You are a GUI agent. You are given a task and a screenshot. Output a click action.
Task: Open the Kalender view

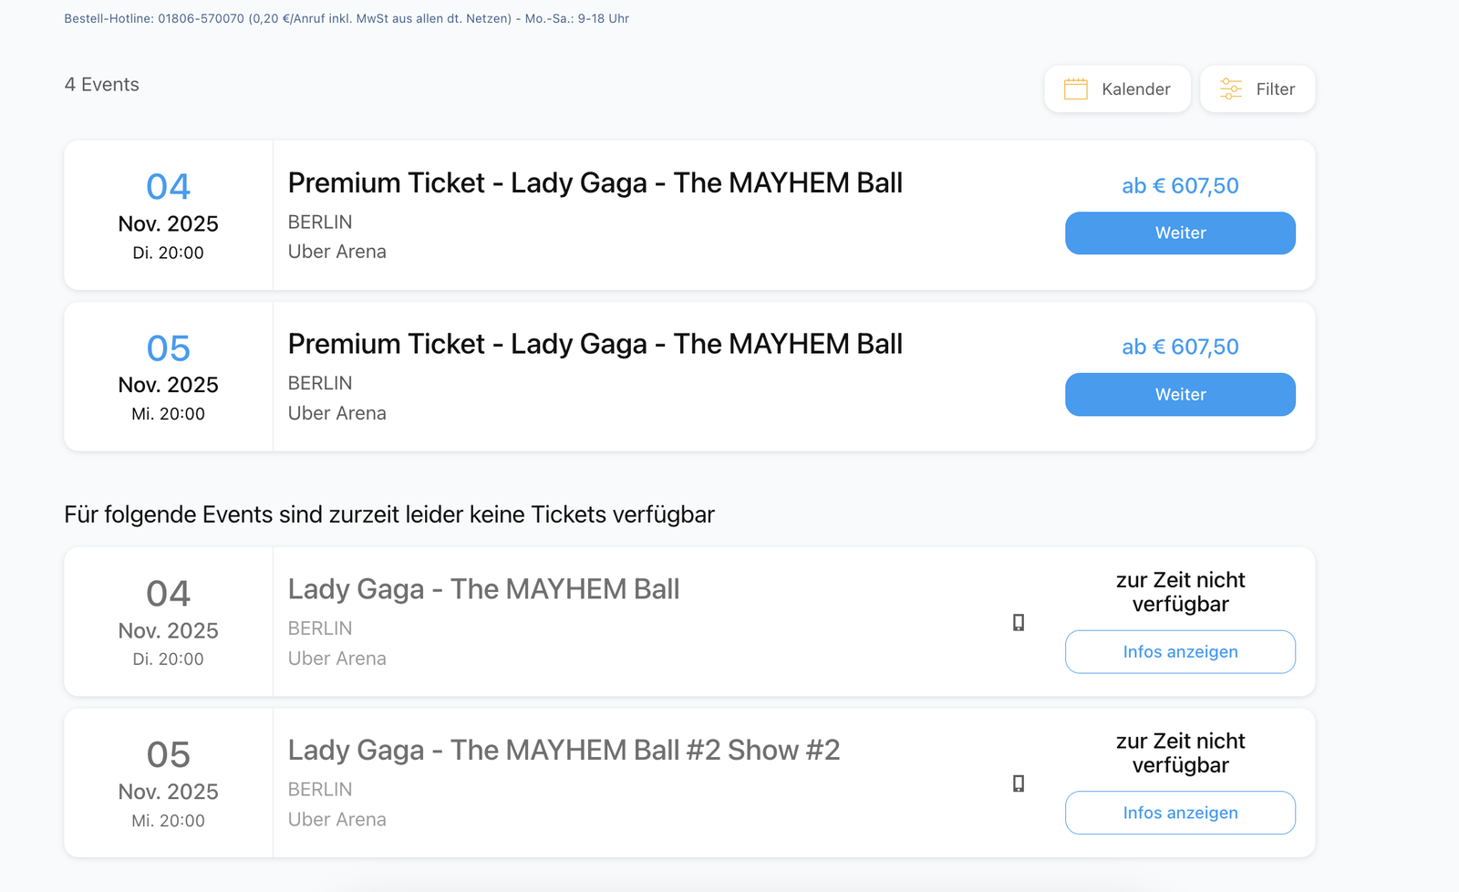1117,88
